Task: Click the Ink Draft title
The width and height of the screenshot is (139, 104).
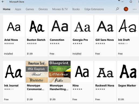Action: (x=124, y=40)
